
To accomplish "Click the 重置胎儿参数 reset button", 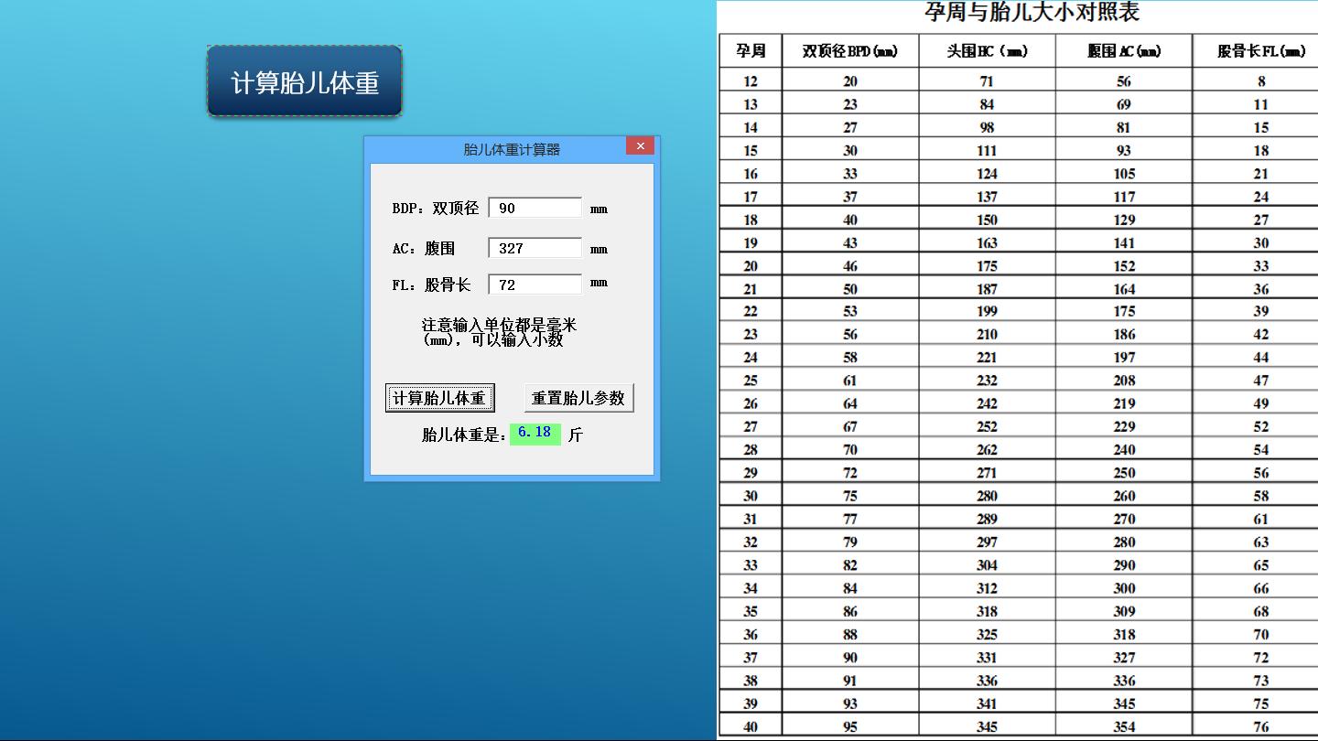I will click(x=578, y=397).
